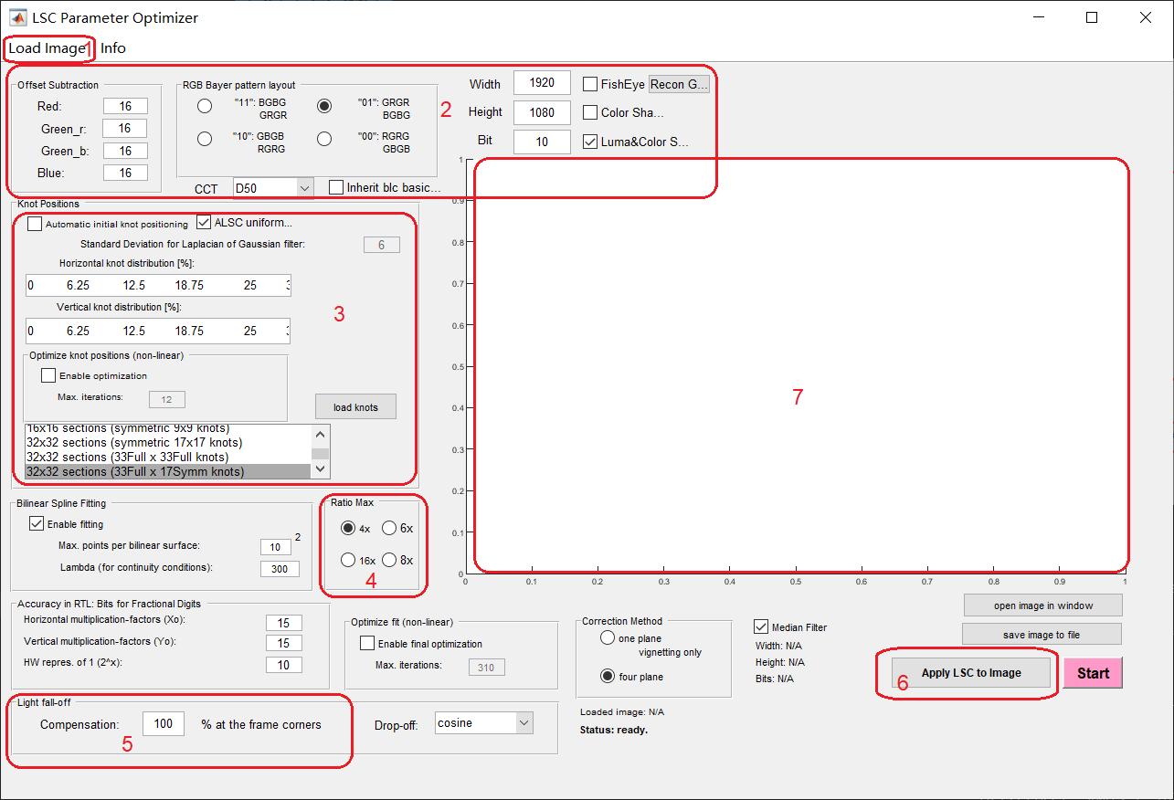The width and height of the screenshot is (1174, 800).
Task: Enable the FishEye checkbox
Action: (x=590, y=84)
